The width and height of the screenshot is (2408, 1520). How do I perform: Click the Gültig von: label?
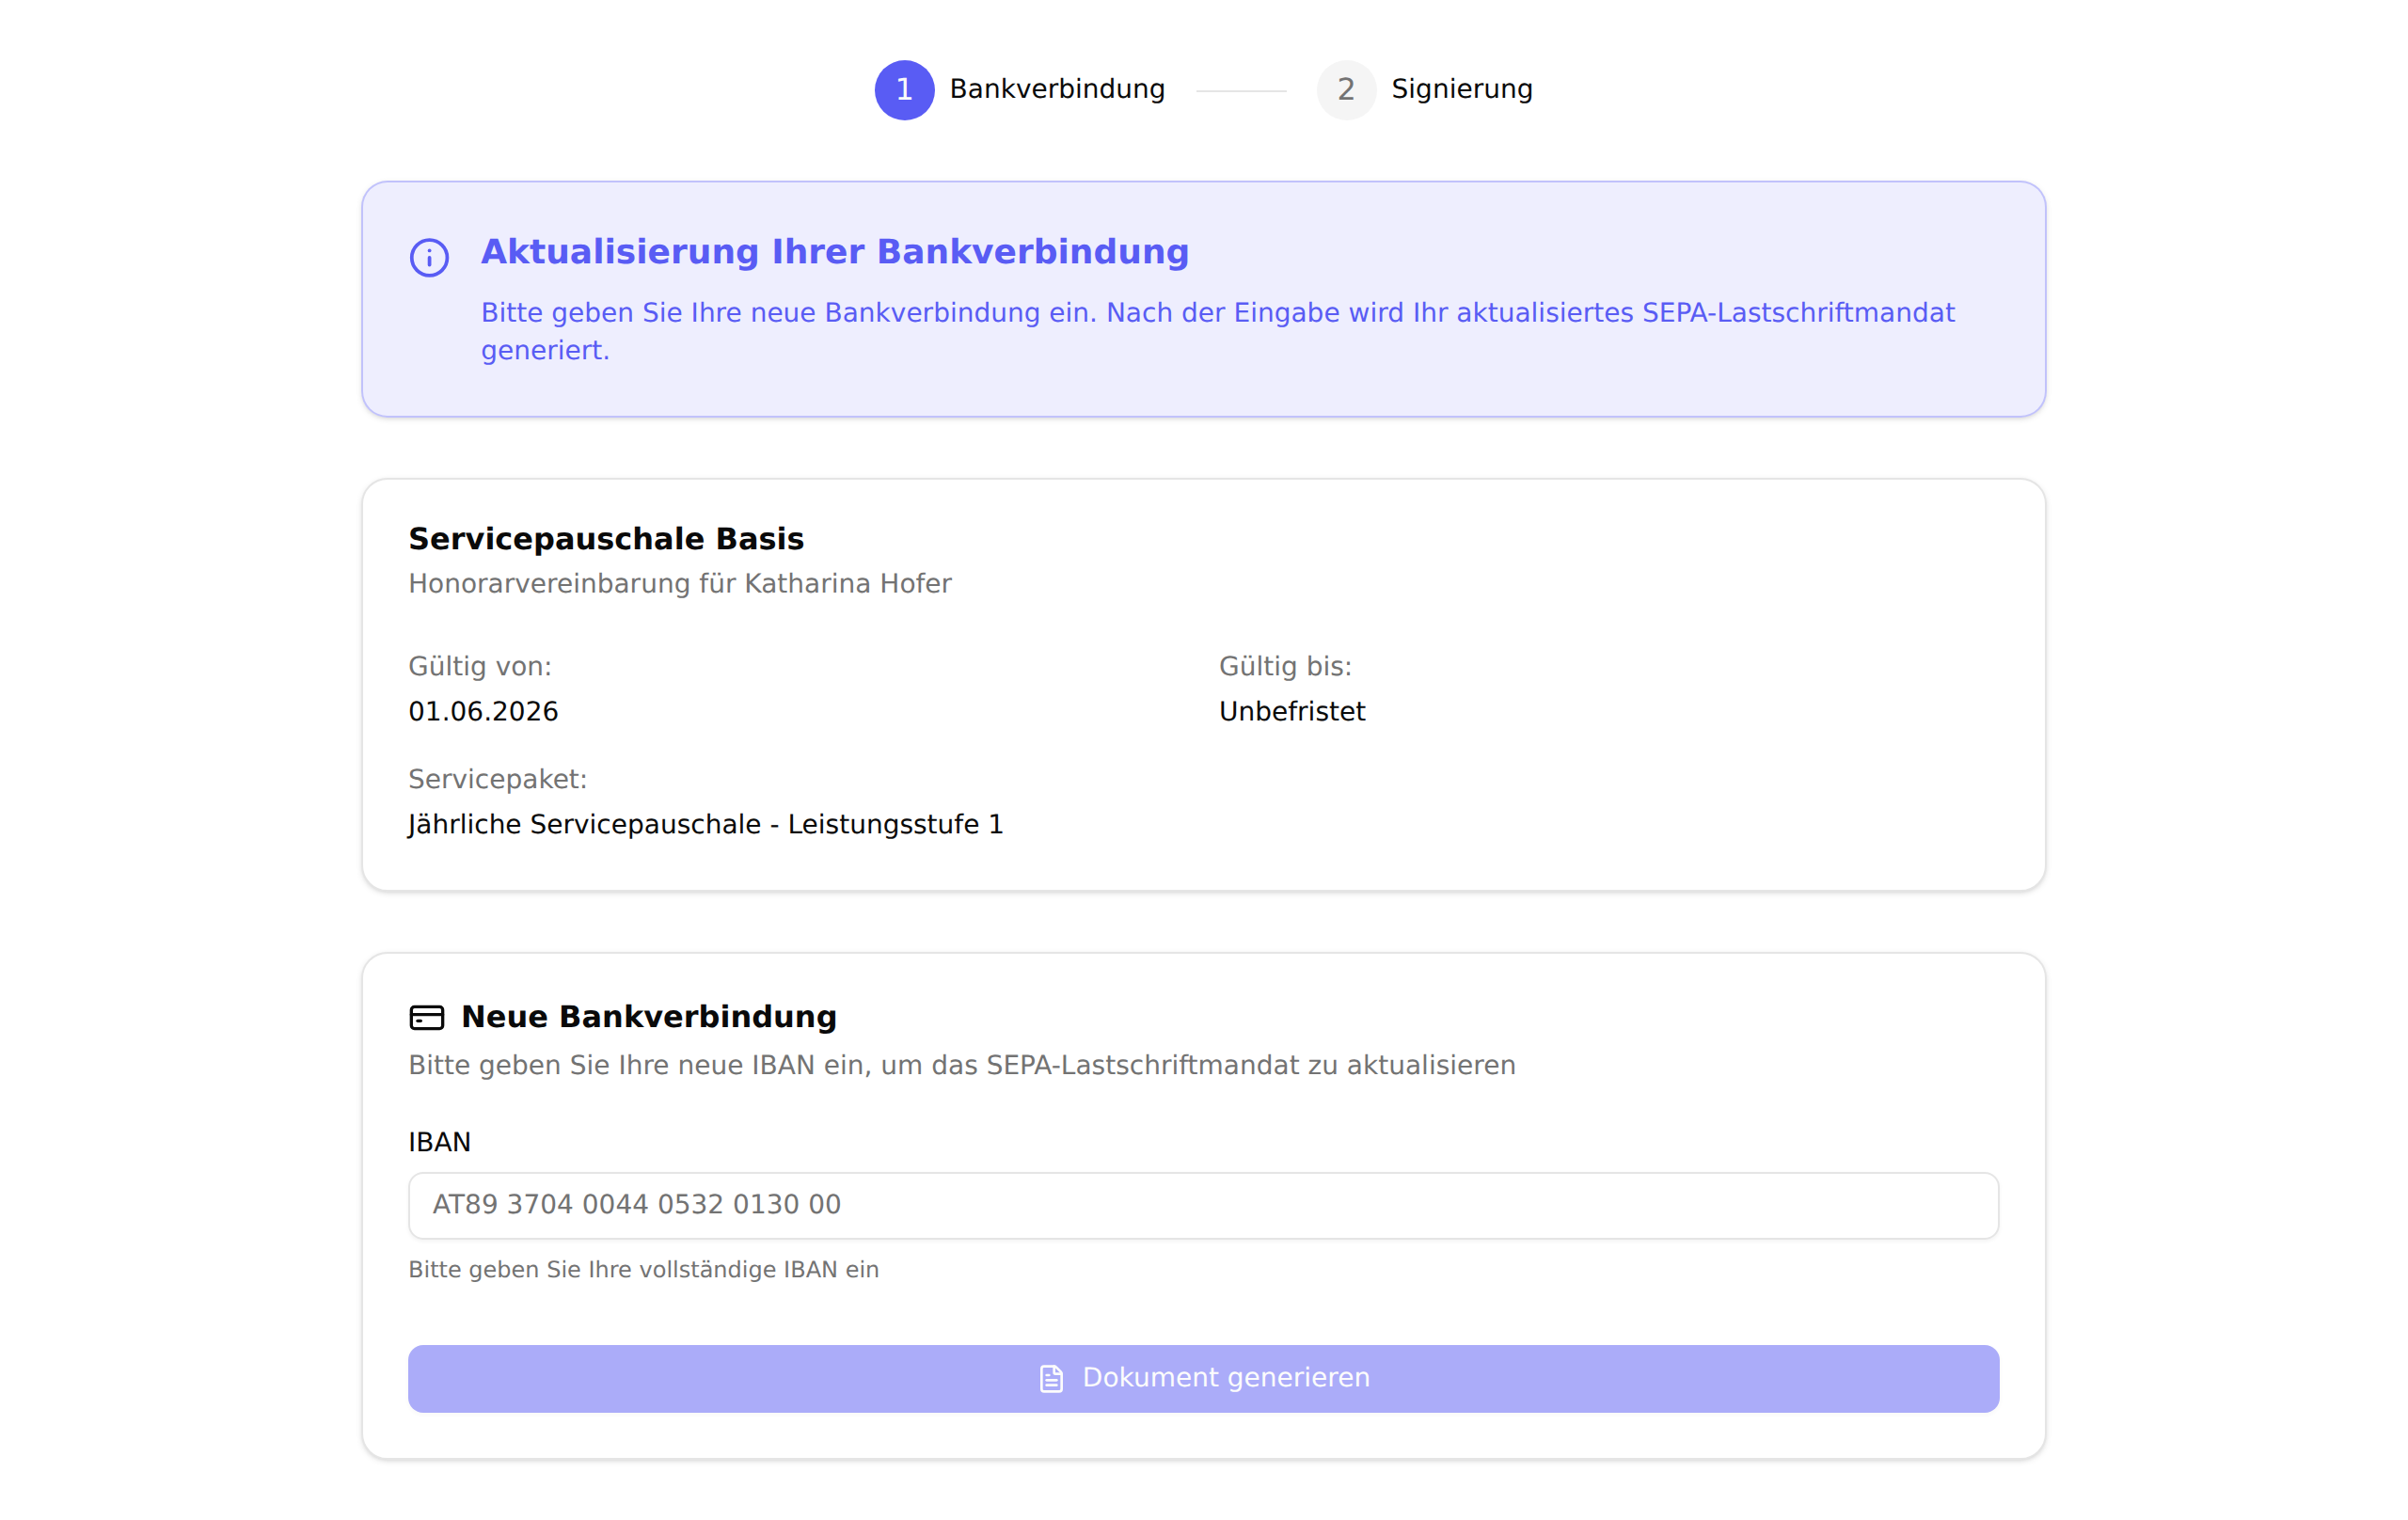click(480, 666)
